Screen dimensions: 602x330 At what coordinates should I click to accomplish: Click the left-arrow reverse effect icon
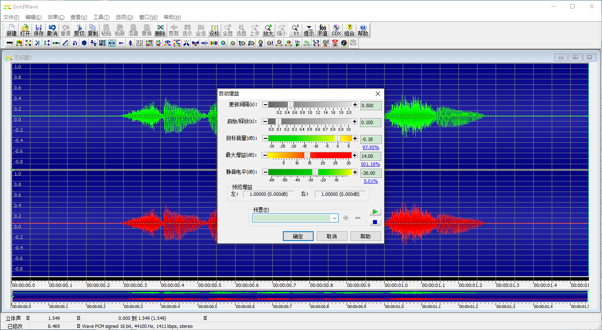pos(121,43)
